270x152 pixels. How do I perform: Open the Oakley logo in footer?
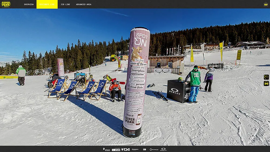pyautogui.click(x=163, y=149)
